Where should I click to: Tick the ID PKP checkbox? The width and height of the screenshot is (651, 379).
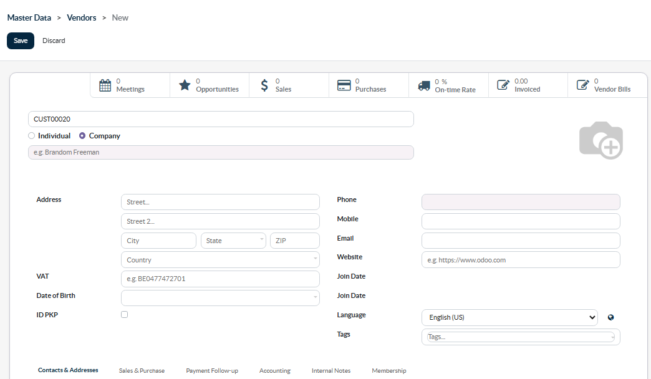pos(124,315)
